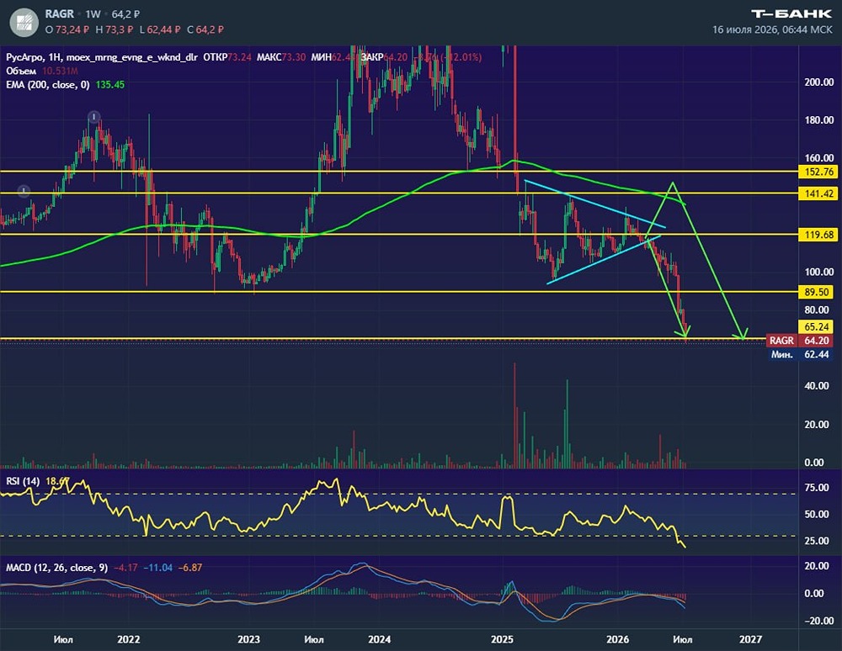Click the 2025 label on time axis
Image resolution: width=842 pixels, height=651 pixels.
click(x=502, y=639)
